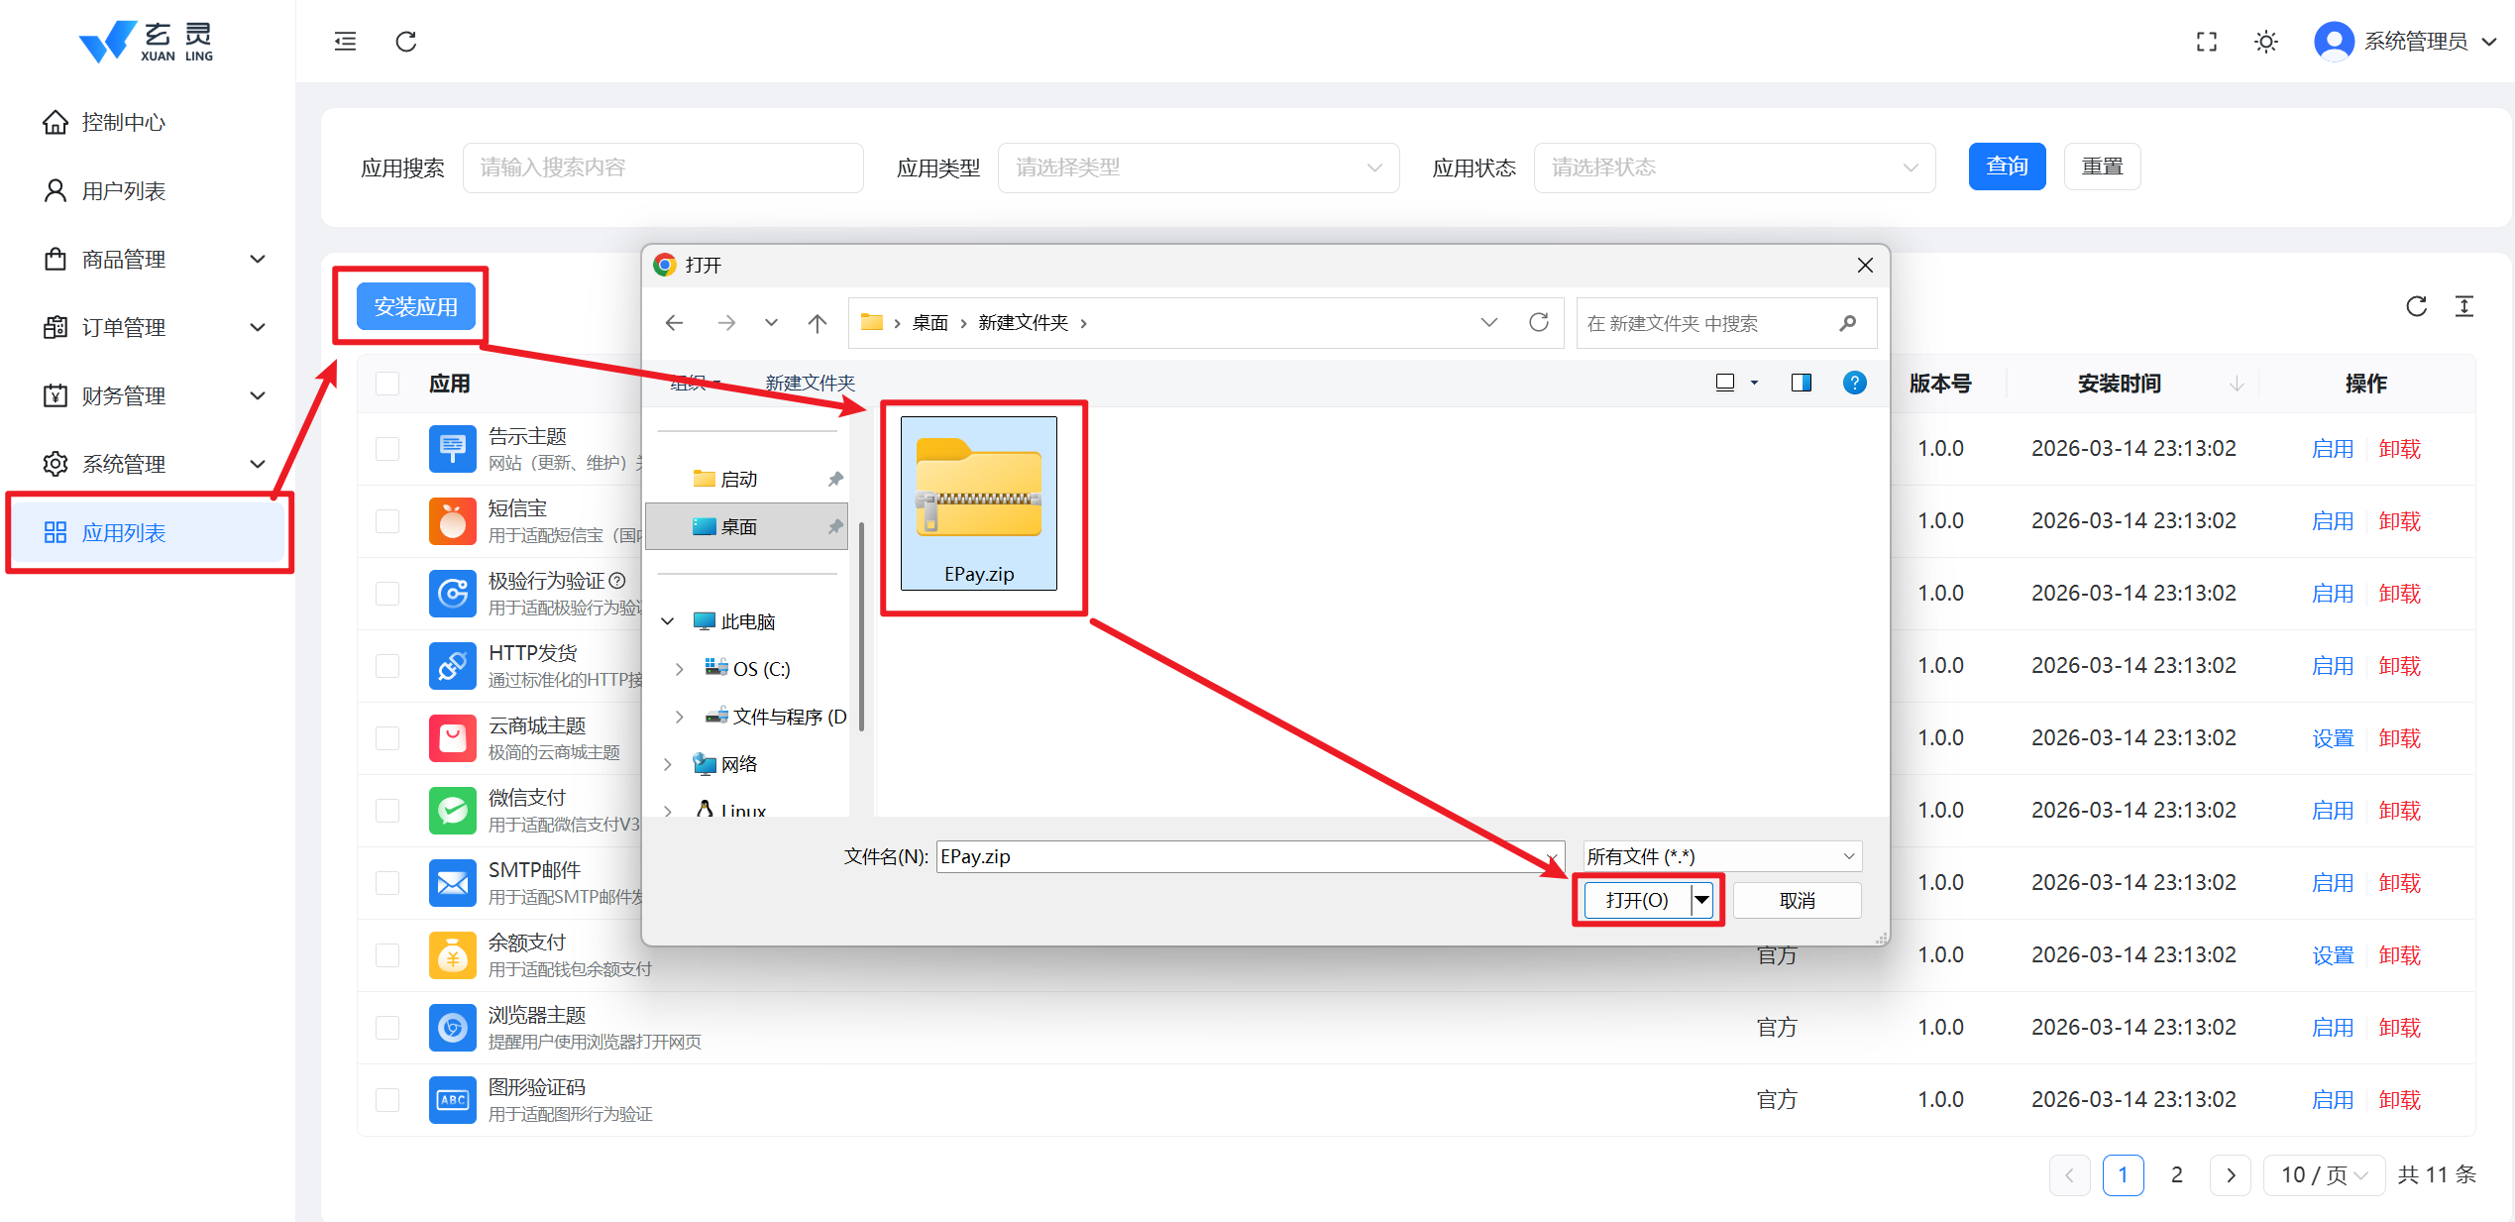Check the checkbox beside HTTP发货
The height and width of the screenshot is (1222, 2515).
click(x=387, y=665)
